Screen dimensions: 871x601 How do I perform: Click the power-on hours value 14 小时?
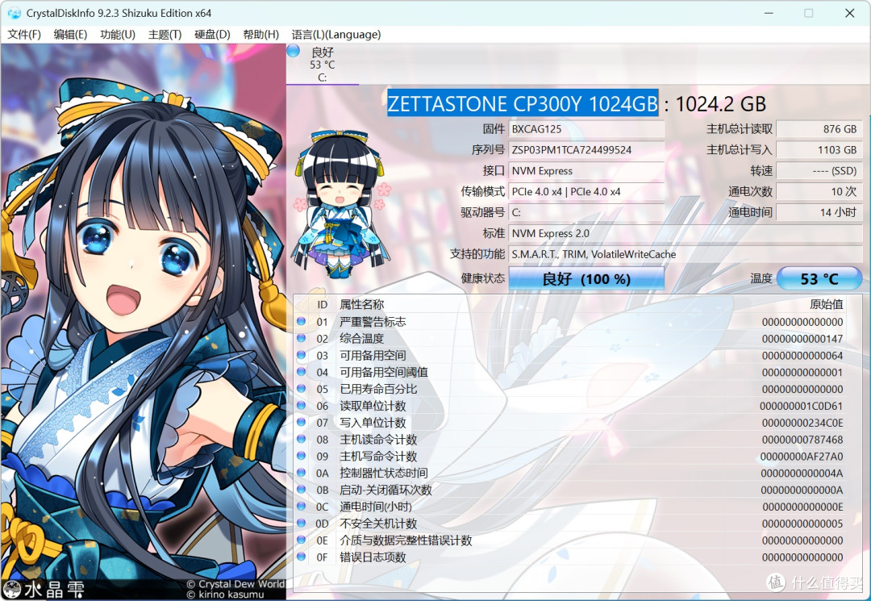pos(819,212)
